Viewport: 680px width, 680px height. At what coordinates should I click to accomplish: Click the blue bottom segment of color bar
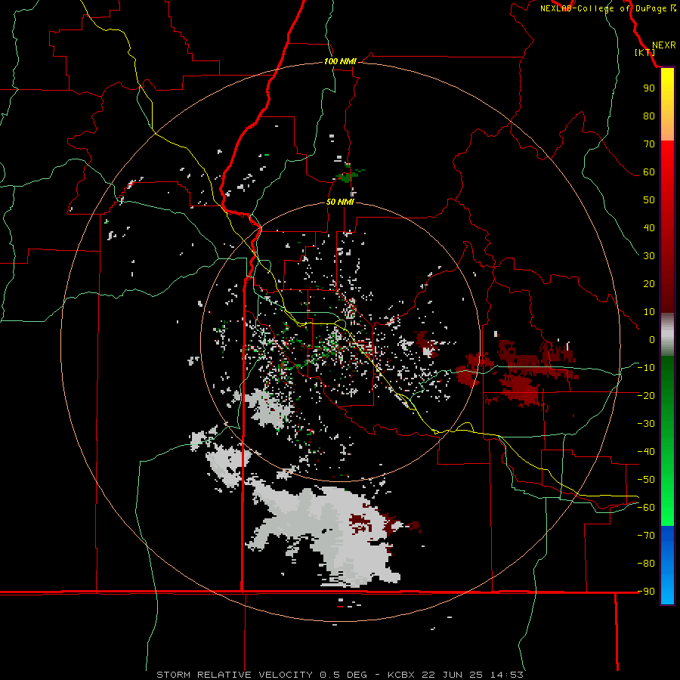click(667, 565)
